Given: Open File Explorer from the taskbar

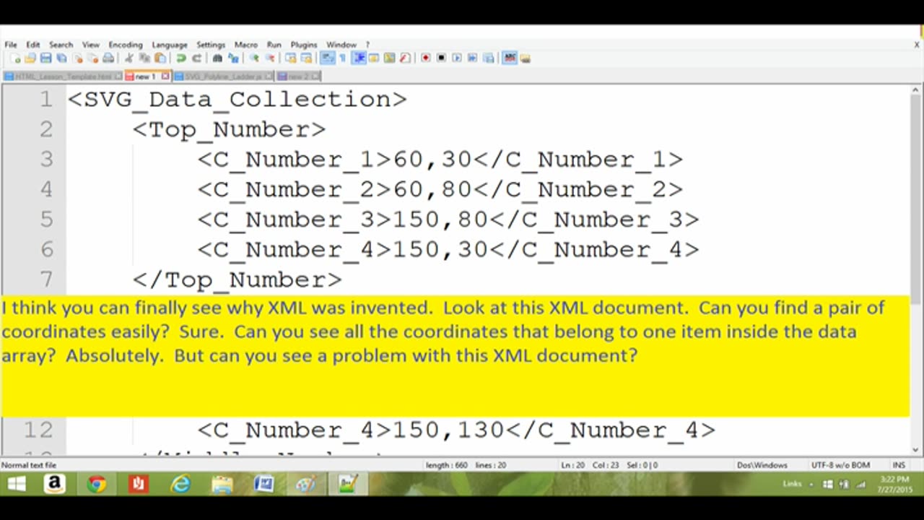Looking at the screenshot, I should pyautogui.click(x=222, y=483).
